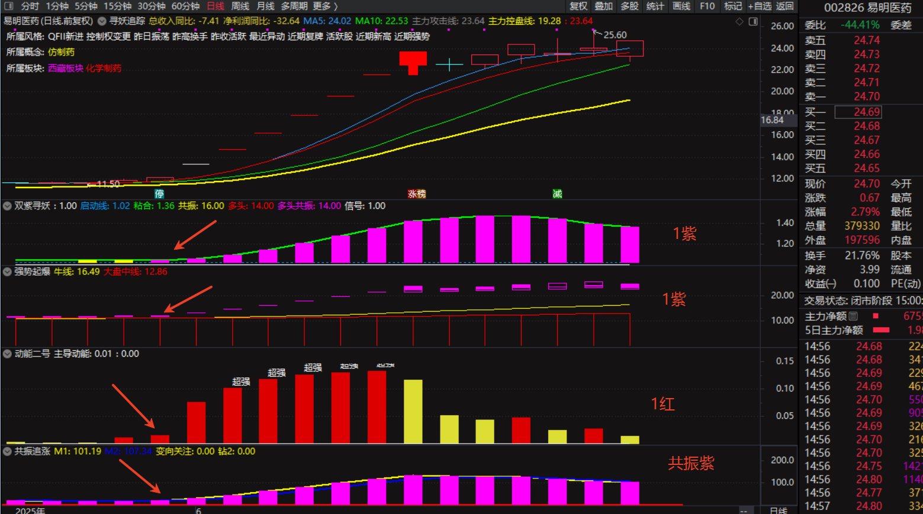Expand the 双紫寻妖 indicator dropdown arrow
Image resolution: width=923 pixels, height=514 pixels.
pyautogui.click(x=7, y=206)
